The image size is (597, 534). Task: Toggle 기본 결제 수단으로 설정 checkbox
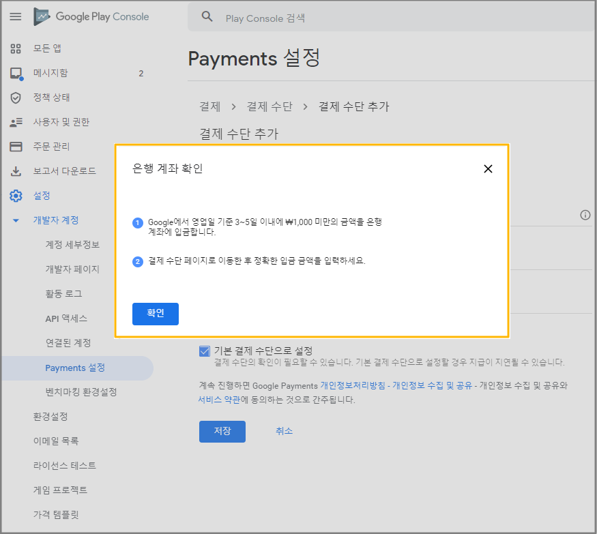205,351
